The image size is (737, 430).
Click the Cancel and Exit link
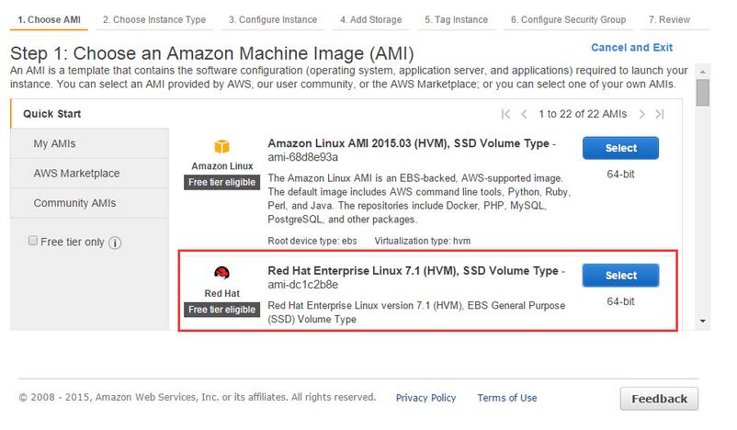tap(631, 48)
